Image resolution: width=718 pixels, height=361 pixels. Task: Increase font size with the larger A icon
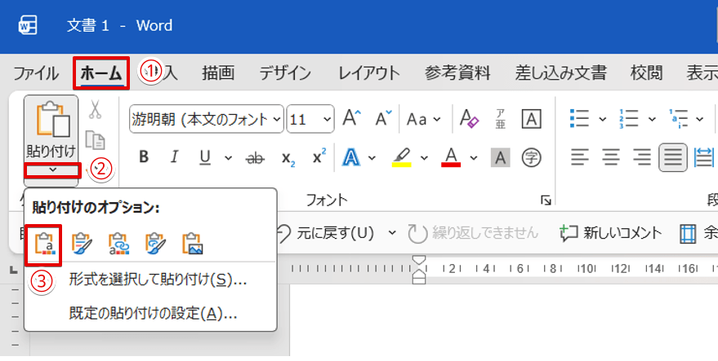pos(351,119)
